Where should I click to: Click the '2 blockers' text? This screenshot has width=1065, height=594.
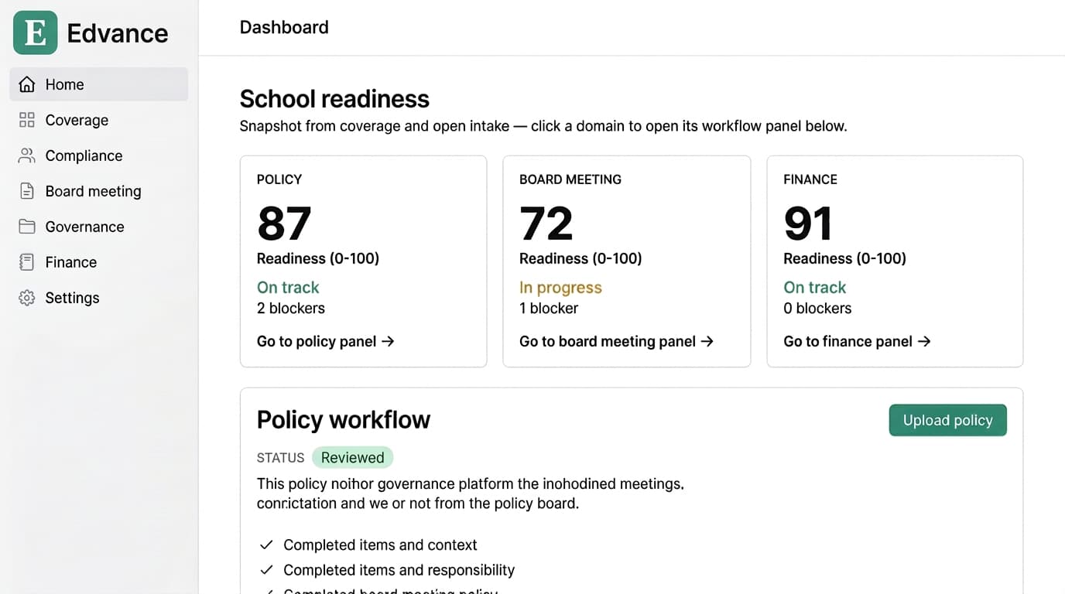coord(291,308)
